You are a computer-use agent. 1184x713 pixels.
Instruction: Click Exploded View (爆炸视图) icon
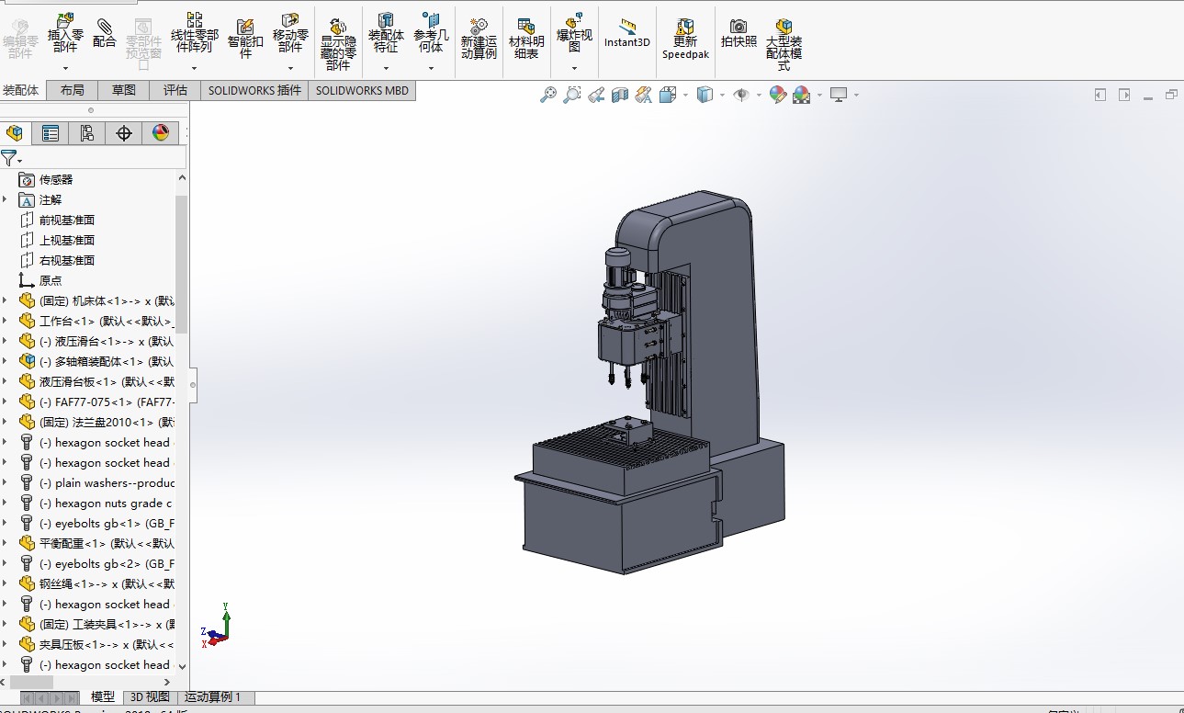(x=574, y=20)
